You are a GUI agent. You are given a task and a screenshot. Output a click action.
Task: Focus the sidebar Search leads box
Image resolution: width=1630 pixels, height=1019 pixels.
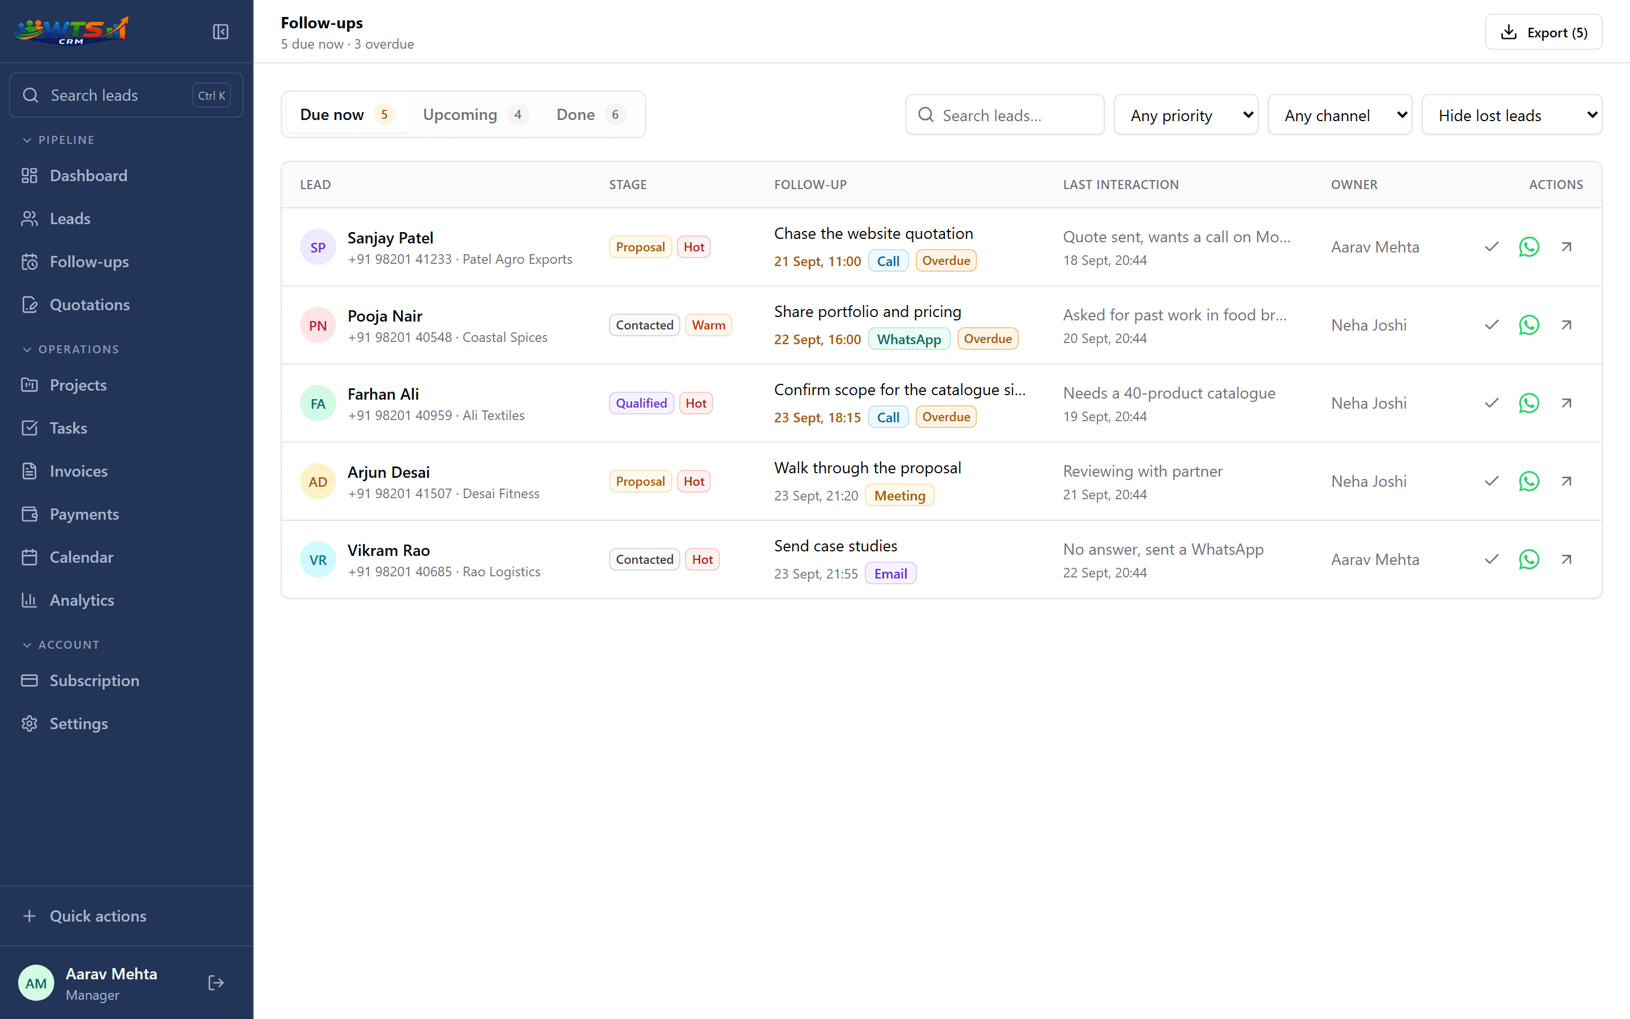tap(127, 96)
